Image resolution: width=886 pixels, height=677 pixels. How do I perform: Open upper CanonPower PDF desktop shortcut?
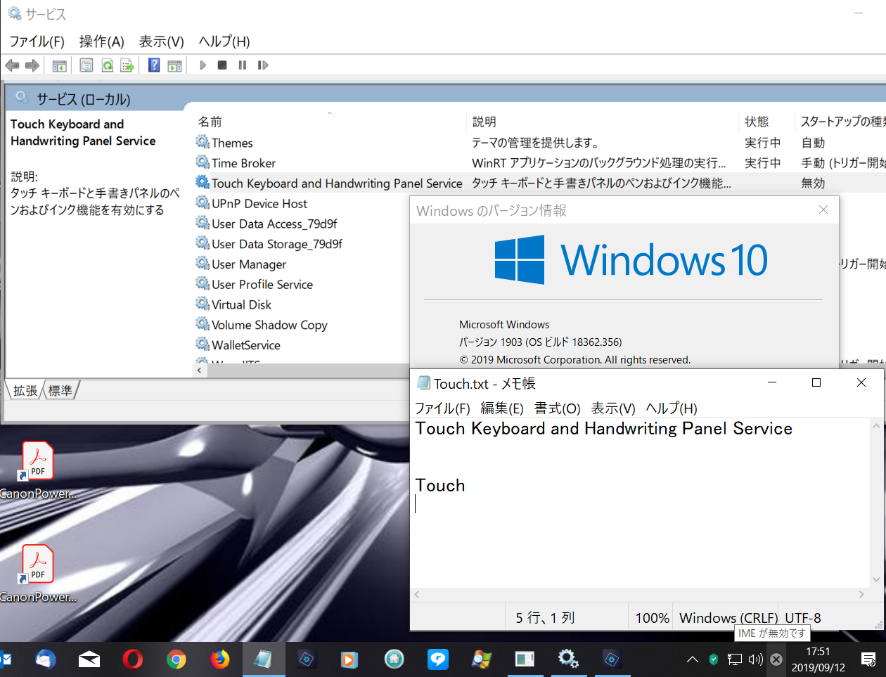click(x=38, y=470)
